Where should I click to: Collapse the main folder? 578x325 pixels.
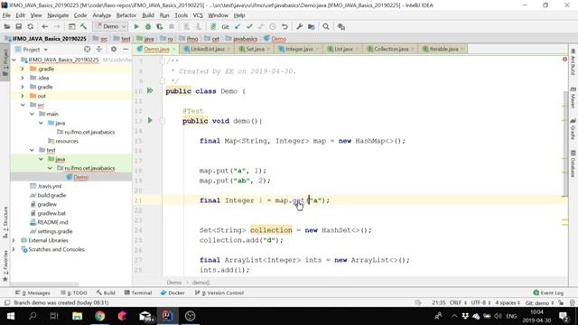coord(32,114)
